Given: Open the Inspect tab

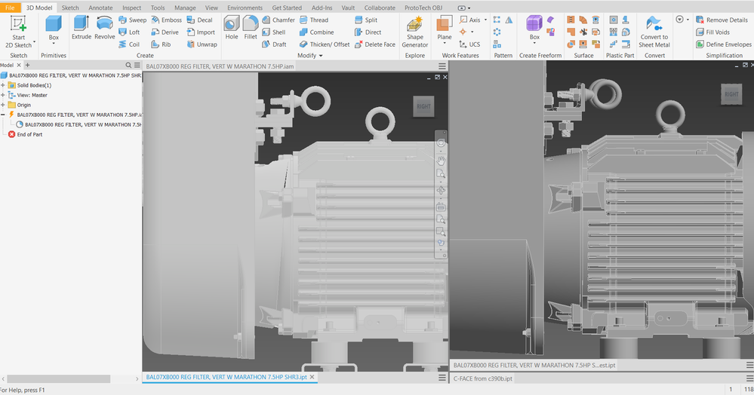Looking at the screenshot, I should pyautogui.click(x=132, y=8).
